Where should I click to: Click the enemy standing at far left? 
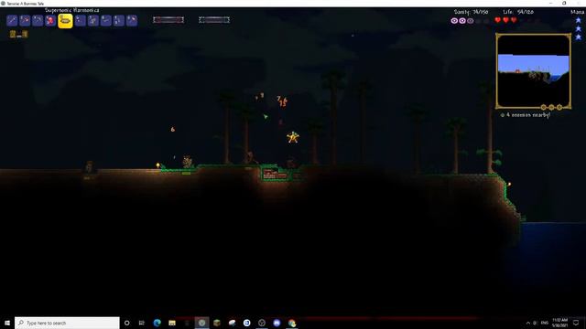(x=89, y=167)
